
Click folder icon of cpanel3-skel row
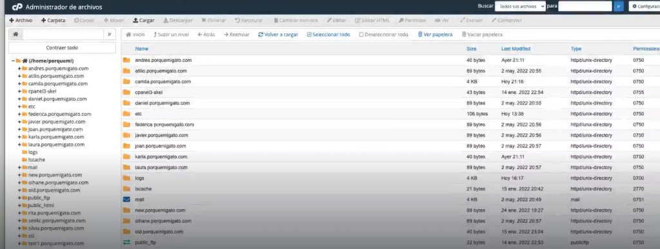click(127, 92)
